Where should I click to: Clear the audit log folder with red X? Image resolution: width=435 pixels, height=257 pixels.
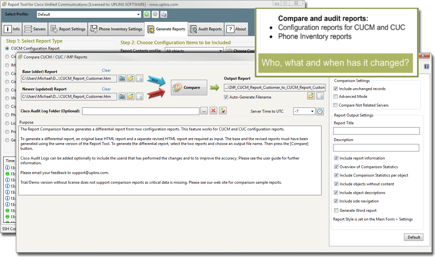(x=213, y=111)
